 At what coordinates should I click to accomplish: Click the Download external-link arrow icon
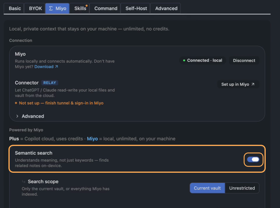tap(56, 66)
